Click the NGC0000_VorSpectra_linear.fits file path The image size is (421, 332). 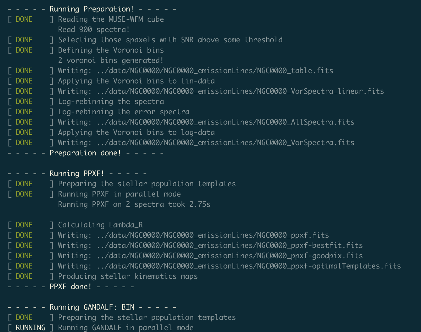click(x=240, y=91)
